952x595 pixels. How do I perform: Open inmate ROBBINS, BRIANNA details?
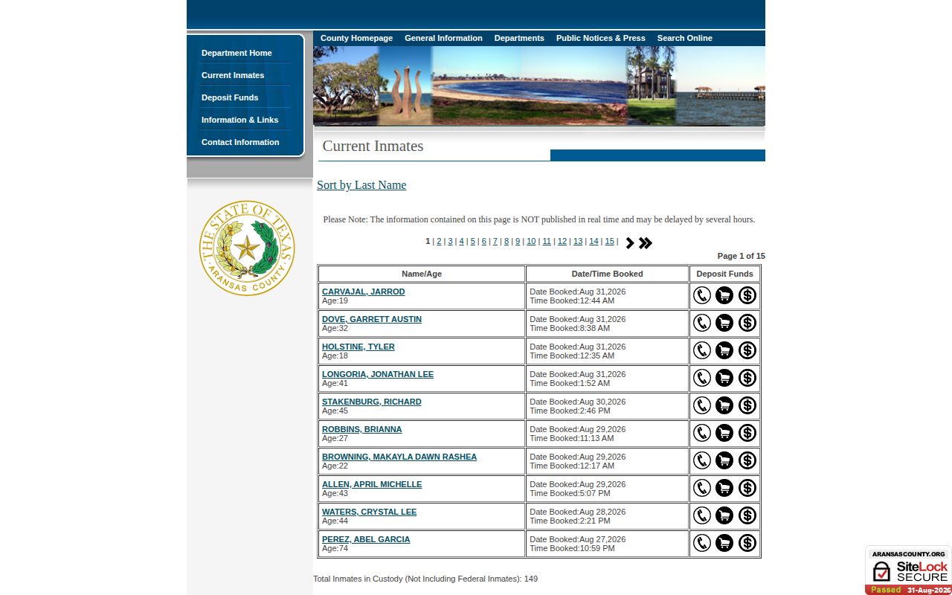point(361,429)
